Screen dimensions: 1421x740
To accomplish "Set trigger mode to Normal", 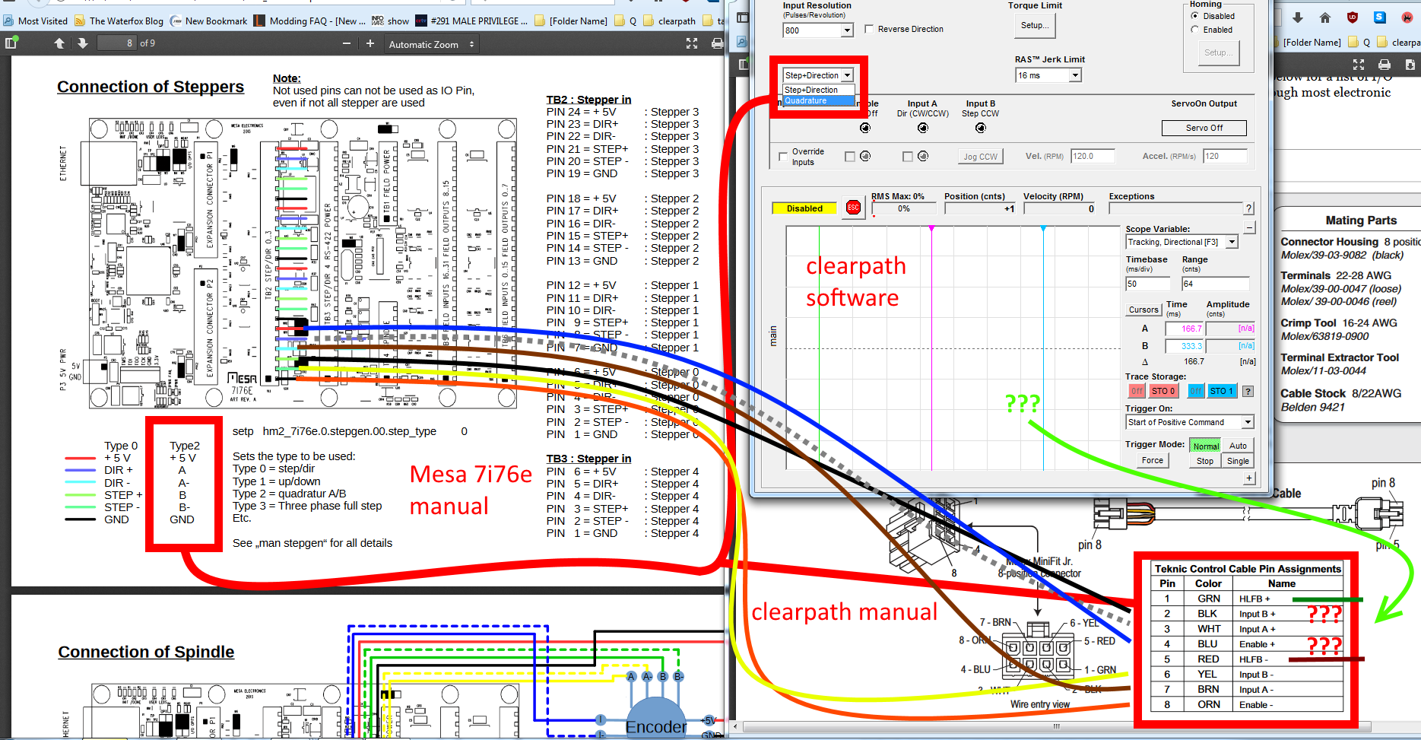I will [1205, 446].
